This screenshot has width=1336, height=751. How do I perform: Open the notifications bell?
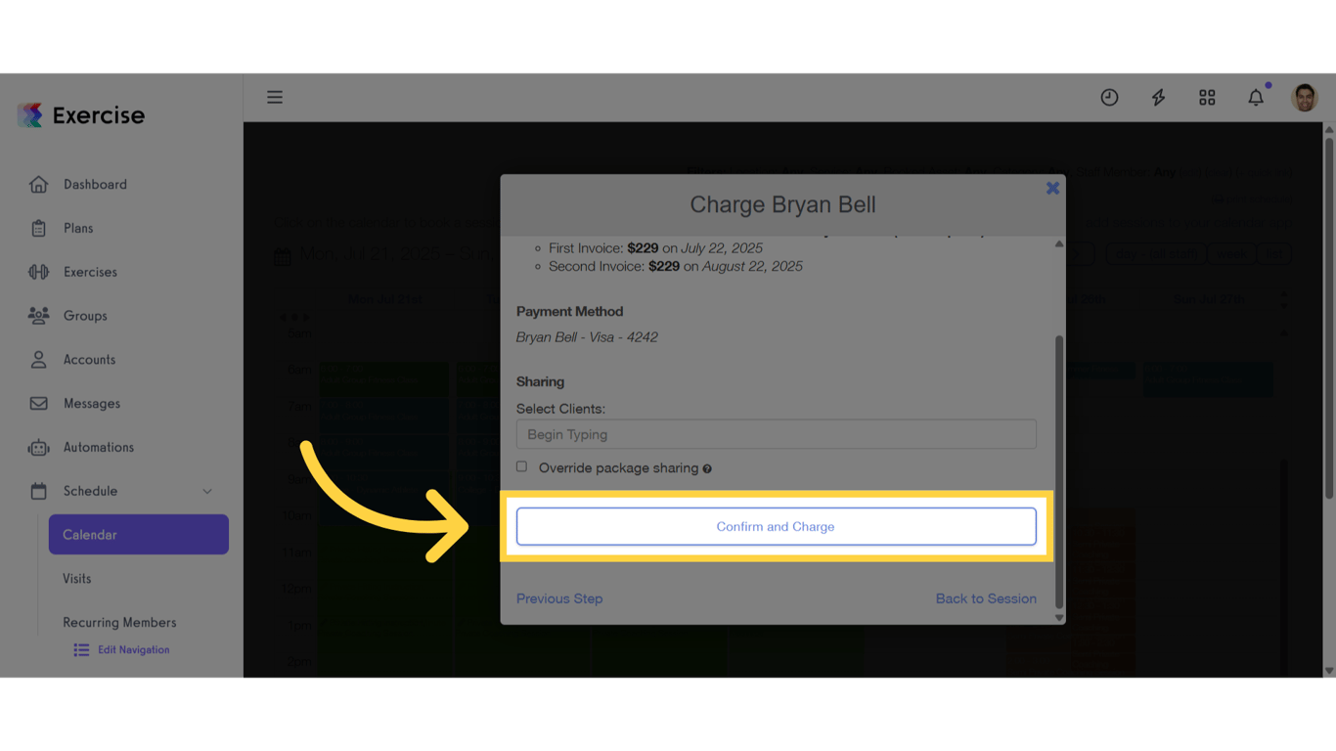tap(1256, 97)
